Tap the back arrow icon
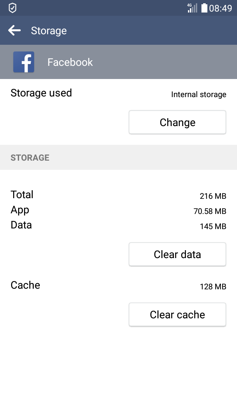The width and height of the screenshot is (237, 395). pyautogui.click(x=14, y=31)
